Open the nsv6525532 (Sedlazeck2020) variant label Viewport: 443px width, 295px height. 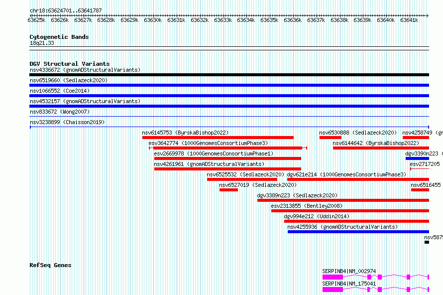tap(245, 174)
